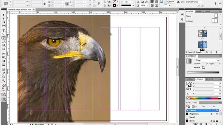Viewport: 223px width, 125px height.
Task: Switch to the Links tab
Action: (x=207, y=11)
